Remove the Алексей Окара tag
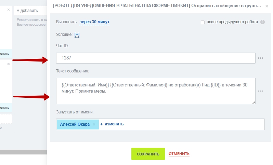Viewport: 273px width, 165px height. click(x=94, y=124)
